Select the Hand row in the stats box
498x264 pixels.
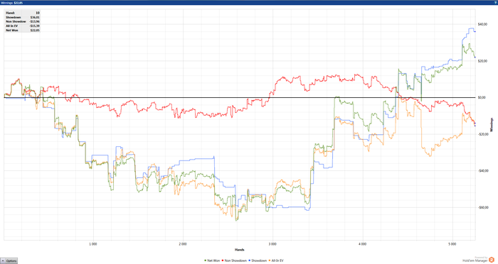tap(23, 13)
